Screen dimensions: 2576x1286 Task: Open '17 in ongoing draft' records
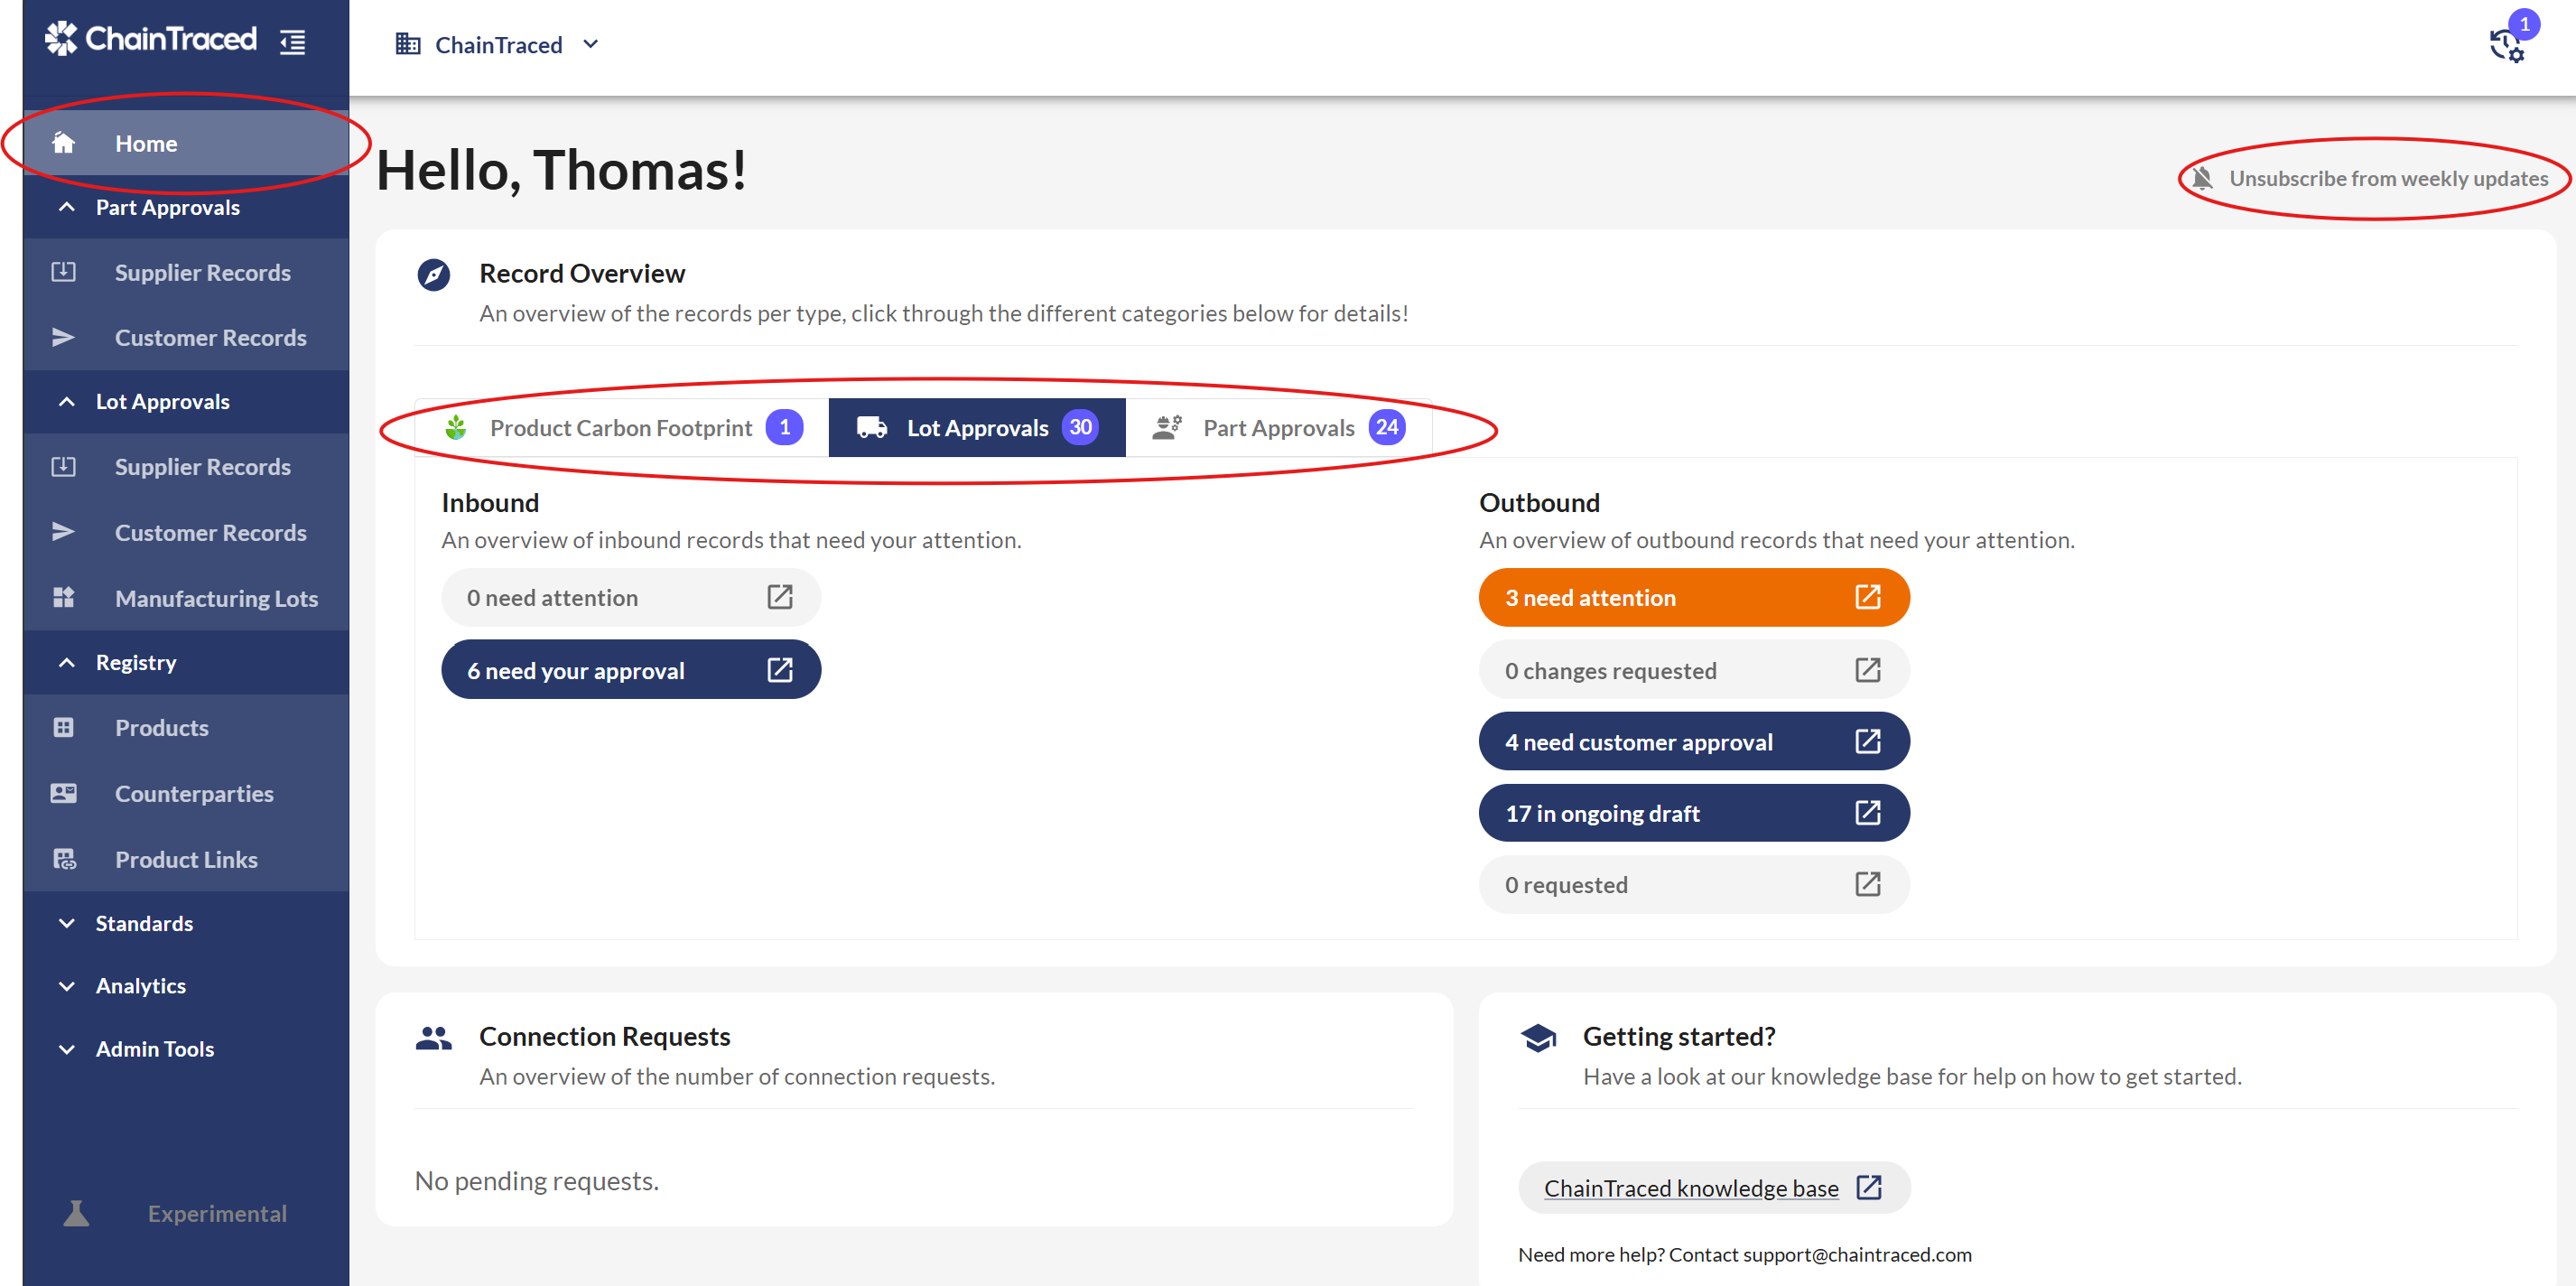(x=1692, y=813)
